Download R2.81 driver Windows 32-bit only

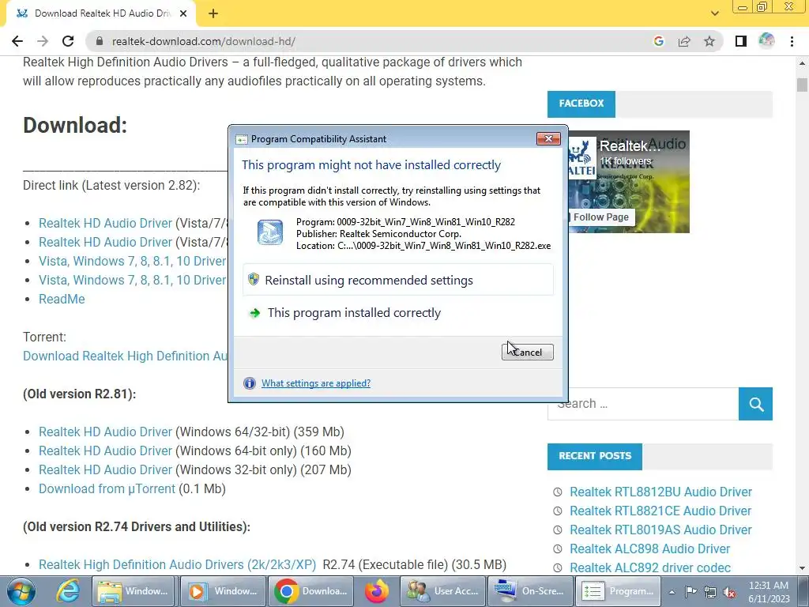(x=105, y=469)
